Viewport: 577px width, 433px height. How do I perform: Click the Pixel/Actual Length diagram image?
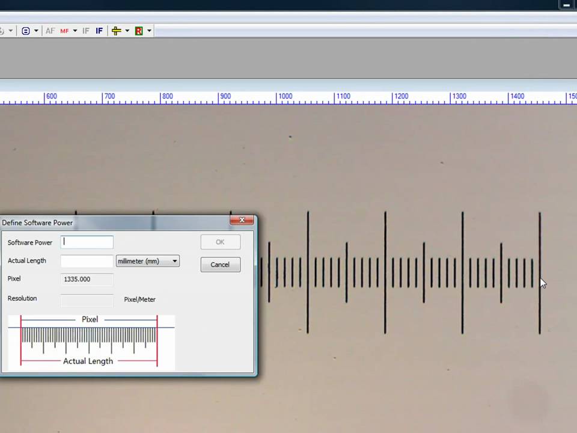pos(91,342)
